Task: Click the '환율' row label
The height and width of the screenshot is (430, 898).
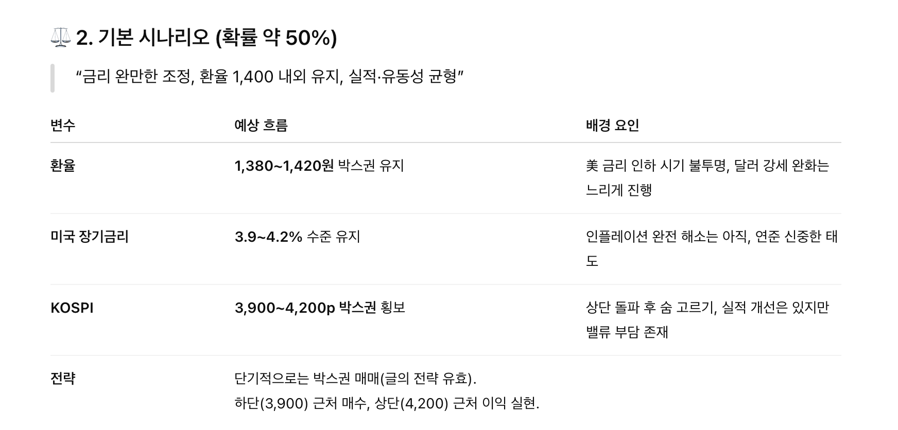Action: point(63,166)
